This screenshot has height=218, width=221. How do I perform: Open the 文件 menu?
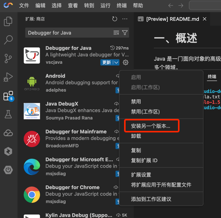24,6
